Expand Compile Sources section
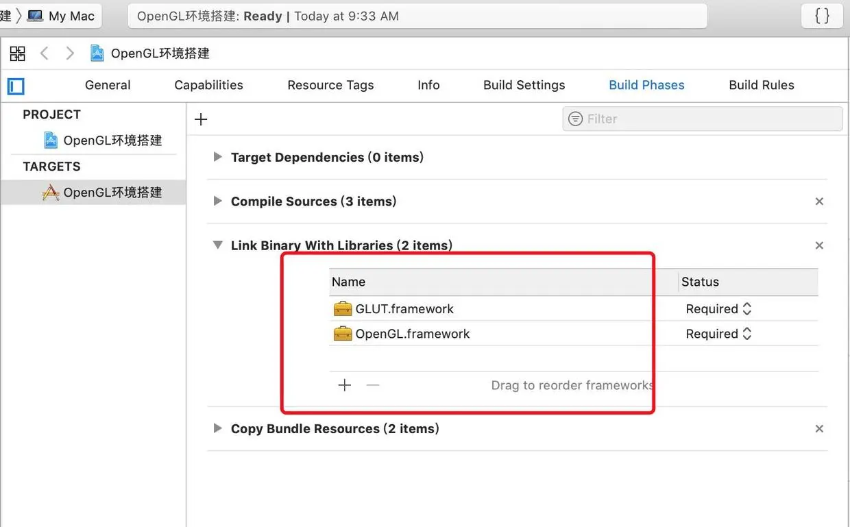 point(218,201)
